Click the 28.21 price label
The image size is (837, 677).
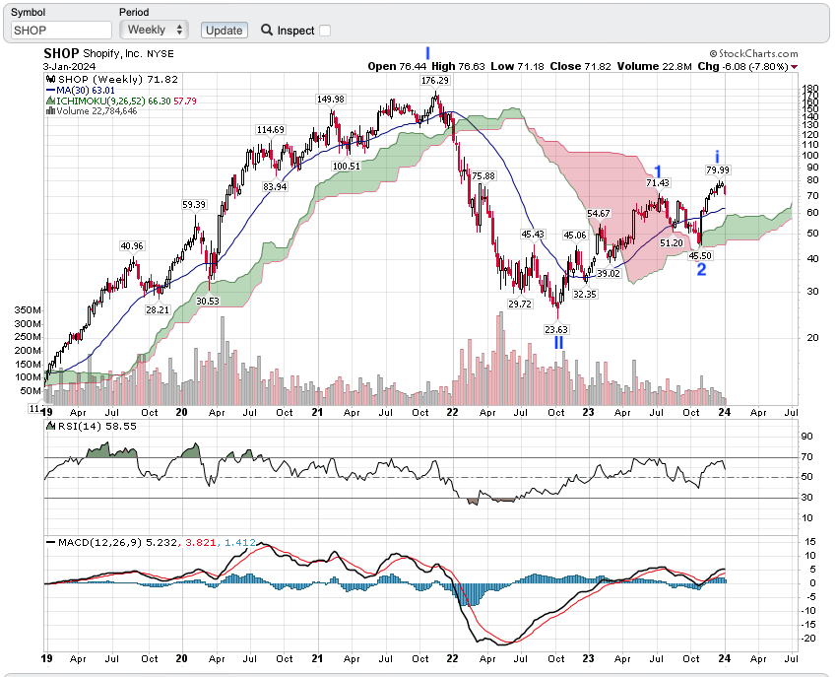158,309
